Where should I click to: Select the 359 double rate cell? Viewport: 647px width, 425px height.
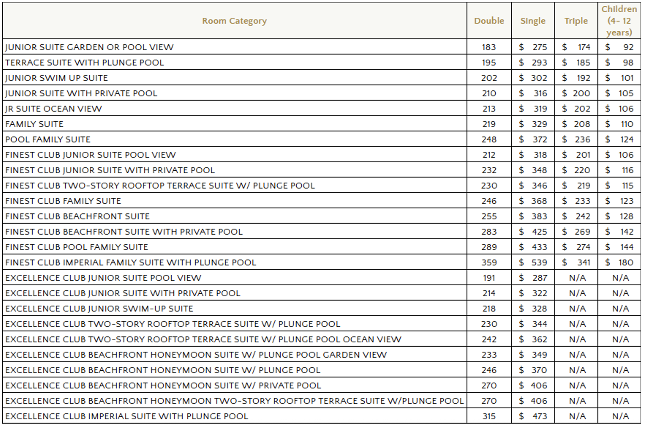pyautogui.click(x=489, y=263)
